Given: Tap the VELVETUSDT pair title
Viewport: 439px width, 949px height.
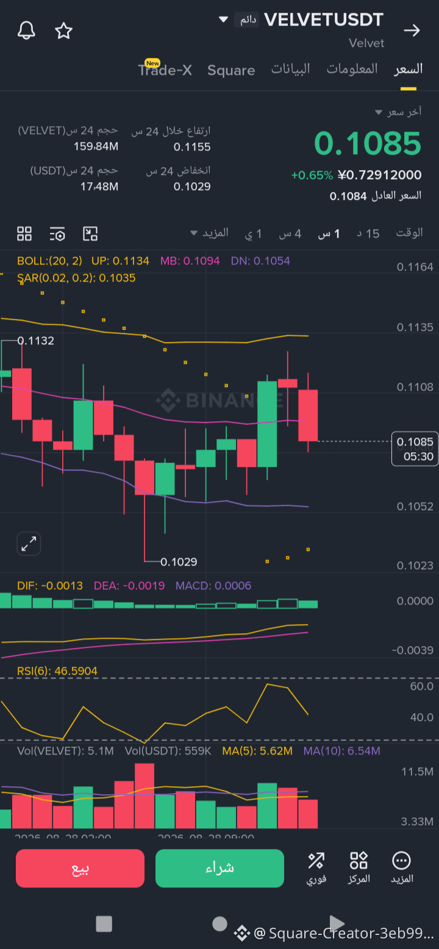Looking at the screenshot, I should [324, 20].
